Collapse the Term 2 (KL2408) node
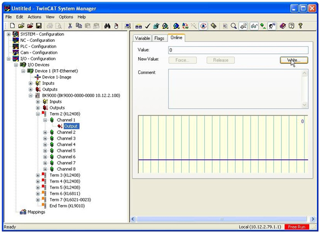The width and height of the screenshot is (320, 233). [38, 114]
